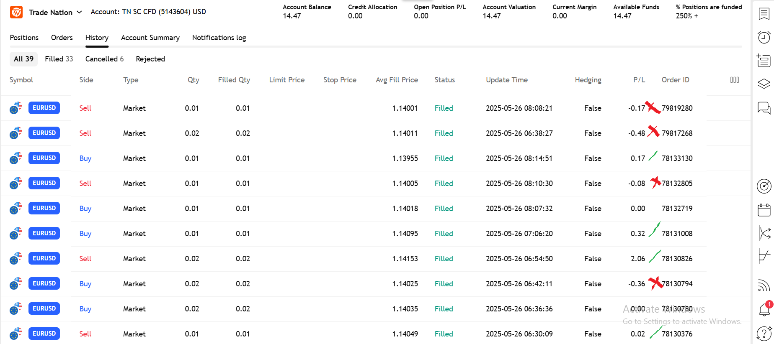Screen dimensions: 774x344
Task: Expand the Trade Nation broker dropdown
Action: pyautogui.click(x=79, y=12)
